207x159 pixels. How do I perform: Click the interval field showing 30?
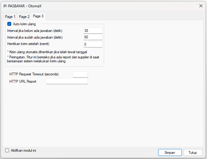[x=93, y=31]
